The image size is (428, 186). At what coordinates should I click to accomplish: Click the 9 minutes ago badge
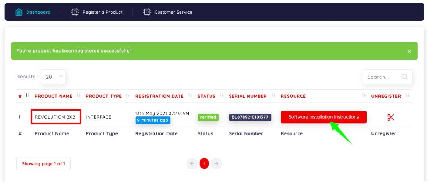click(153, 120)
